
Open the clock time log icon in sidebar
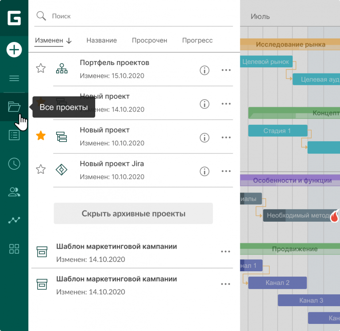[x=14, y=164]
